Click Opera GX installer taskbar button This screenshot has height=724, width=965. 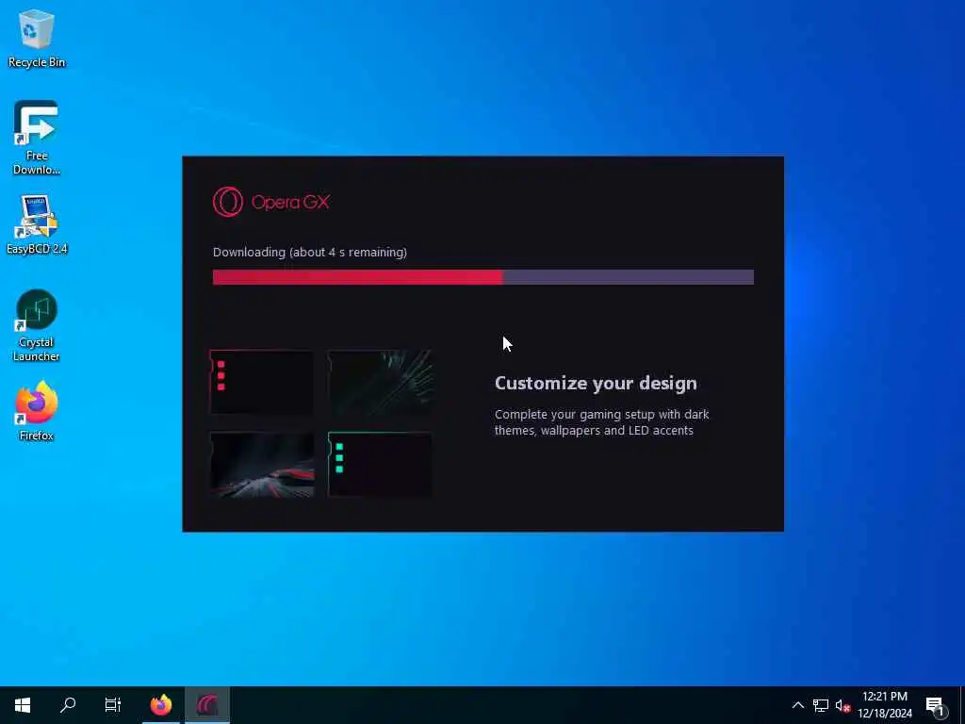point(207,705)
